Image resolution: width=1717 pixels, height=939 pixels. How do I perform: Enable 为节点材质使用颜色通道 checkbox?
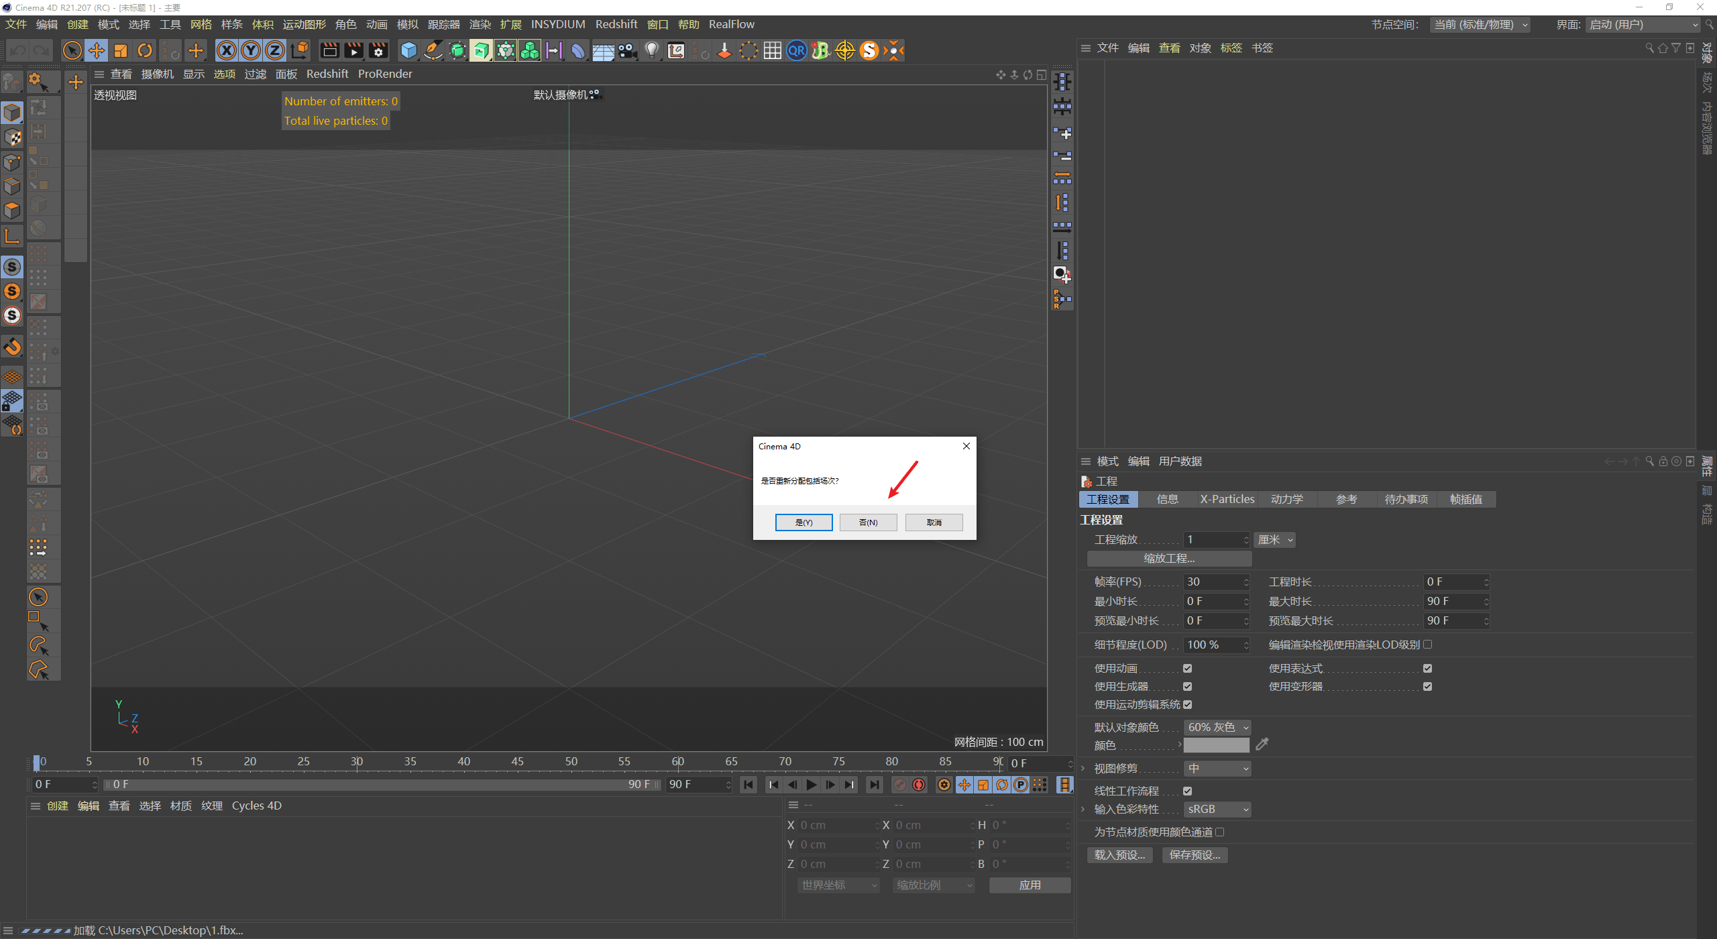[1220, 832]
